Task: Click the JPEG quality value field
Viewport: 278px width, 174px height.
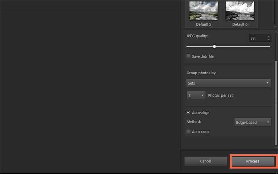Action: [258, 38]
